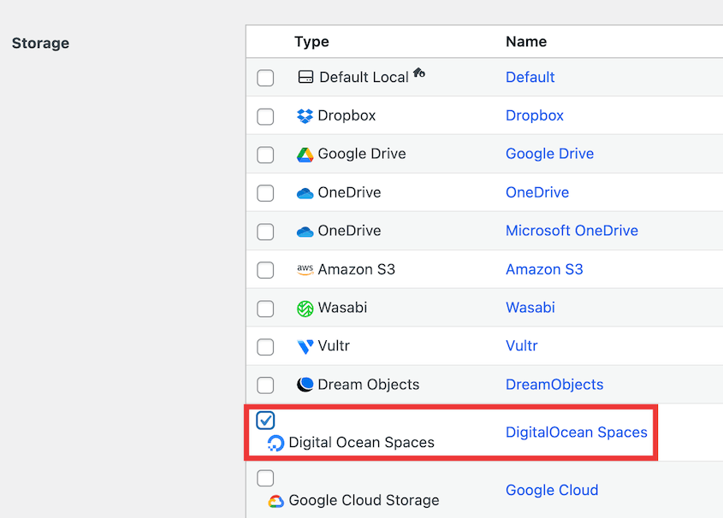
Task: Click the cloud icon in the OneDrive row
Action: 305,193
